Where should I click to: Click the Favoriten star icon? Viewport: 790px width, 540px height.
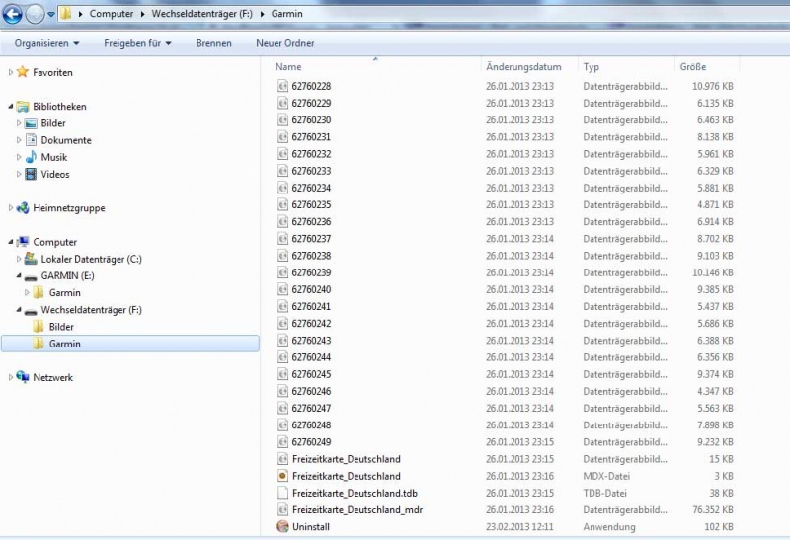coord(22,72)
